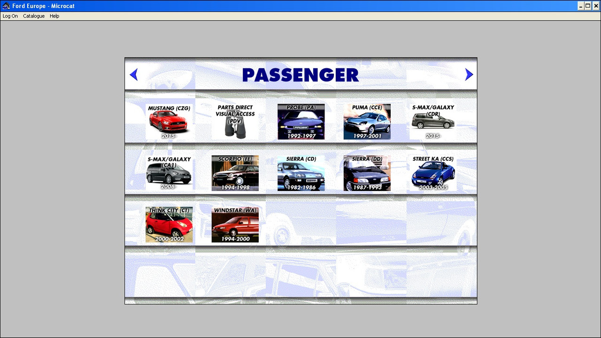Pick the Sierra (DD) 1987-1993 model

point(367,173)
